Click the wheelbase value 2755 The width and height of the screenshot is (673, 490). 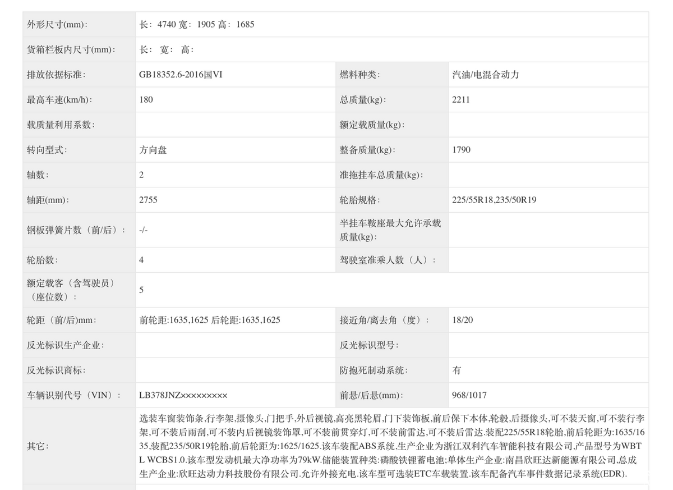149,200
